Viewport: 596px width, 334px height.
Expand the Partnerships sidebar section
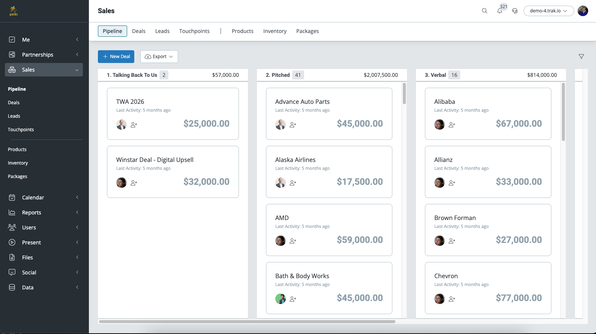pos(77,55)
